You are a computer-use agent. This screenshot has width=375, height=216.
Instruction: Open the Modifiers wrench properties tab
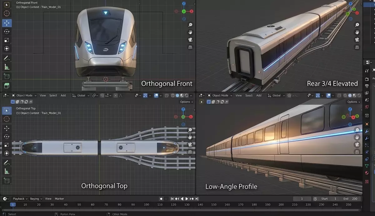pyautogui.click(x=367, y=131)
